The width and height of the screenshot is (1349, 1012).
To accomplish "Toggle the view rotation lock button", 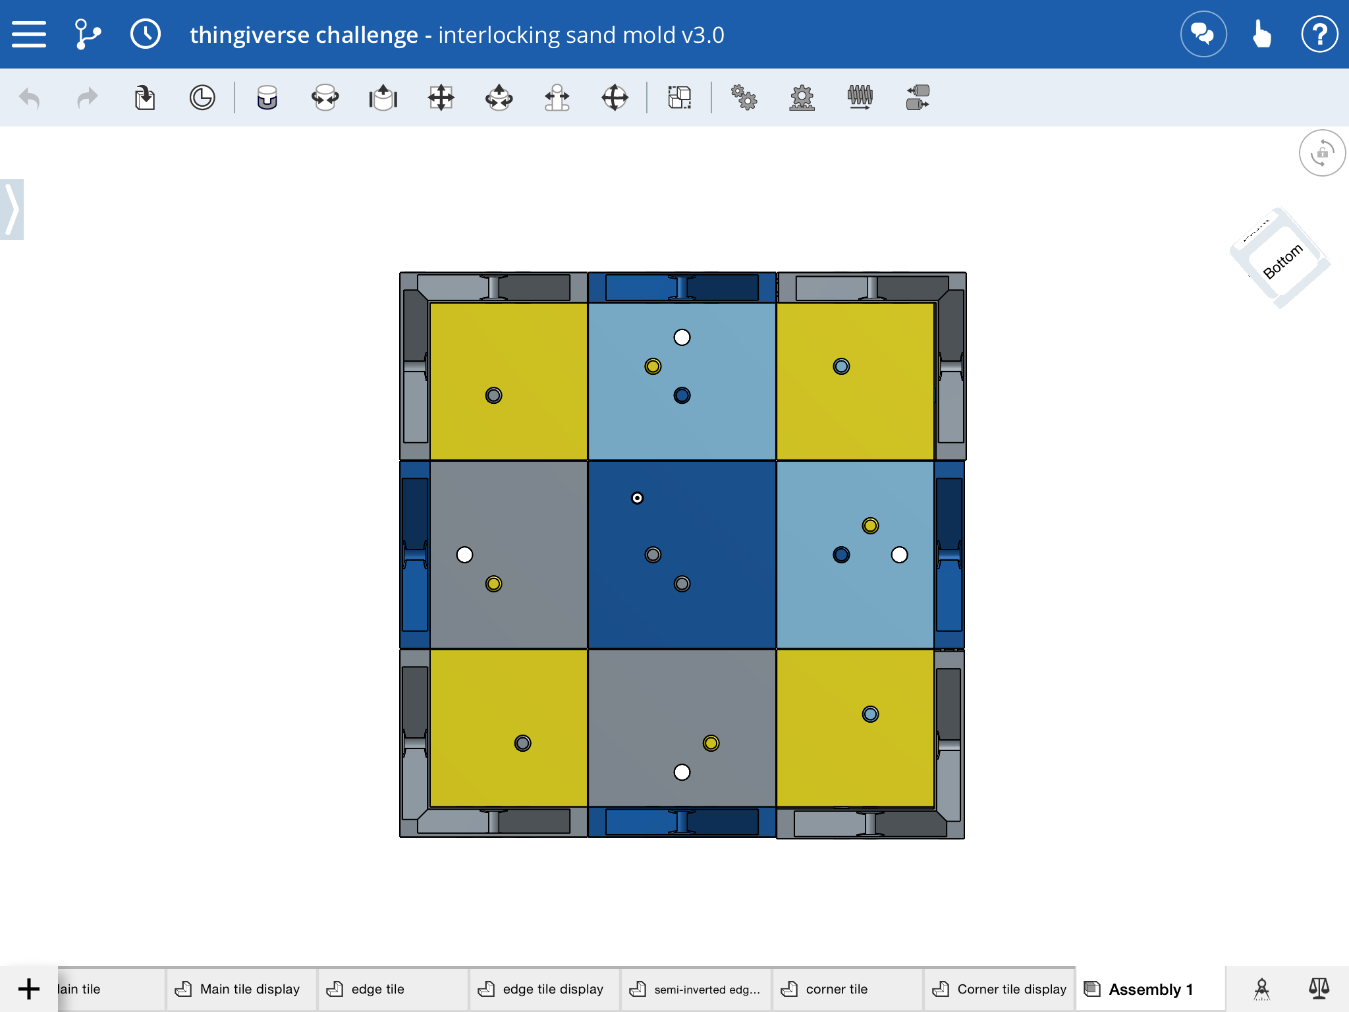I will 1322,153.
